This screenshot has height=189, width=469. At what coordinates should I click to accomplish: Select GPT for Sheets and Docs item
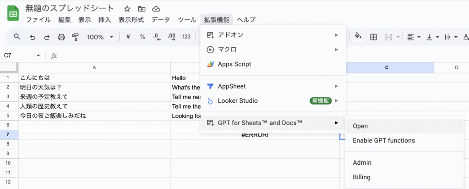[273, 123]
